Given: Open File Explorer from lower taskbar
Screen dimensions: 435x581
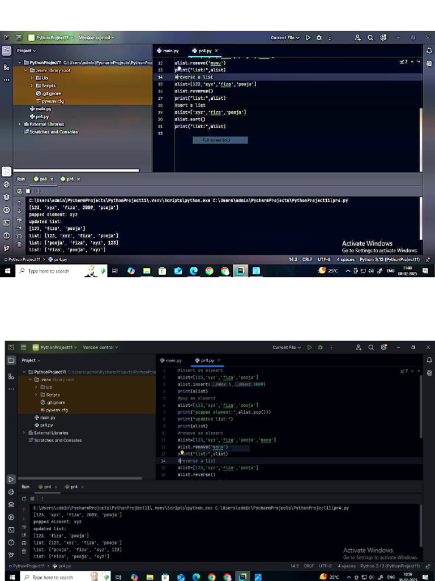Looking at the screenshot, I should point(150,577).
